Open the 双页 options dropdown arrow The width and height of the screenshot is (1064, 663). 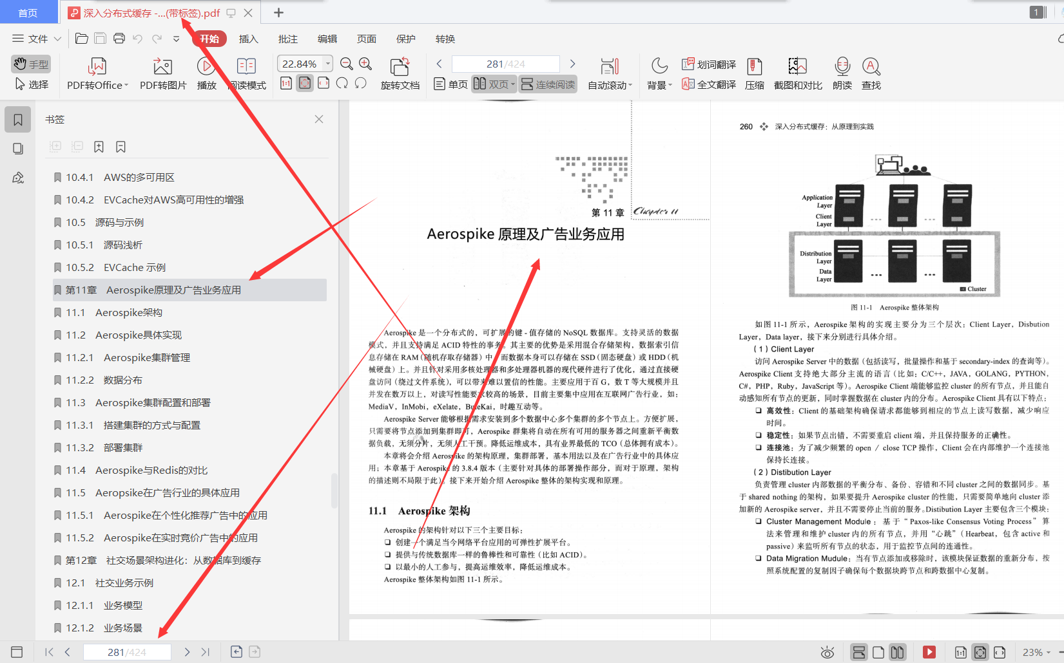coord(513,84)
